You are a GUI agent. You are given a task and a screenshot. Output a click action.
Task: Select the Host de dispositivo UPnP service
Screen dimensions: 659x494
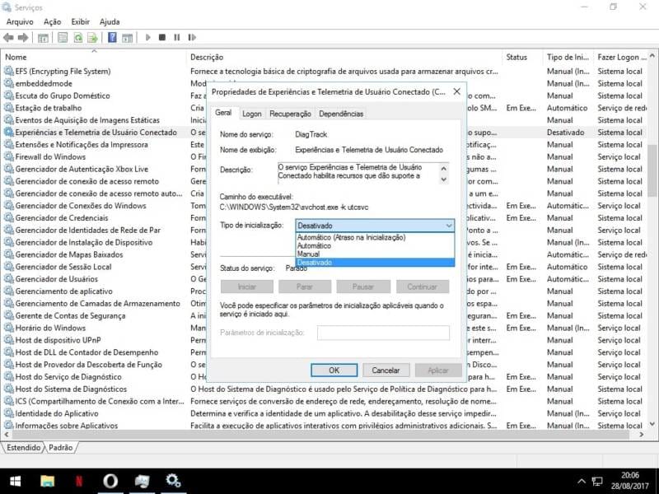(58, 340)
